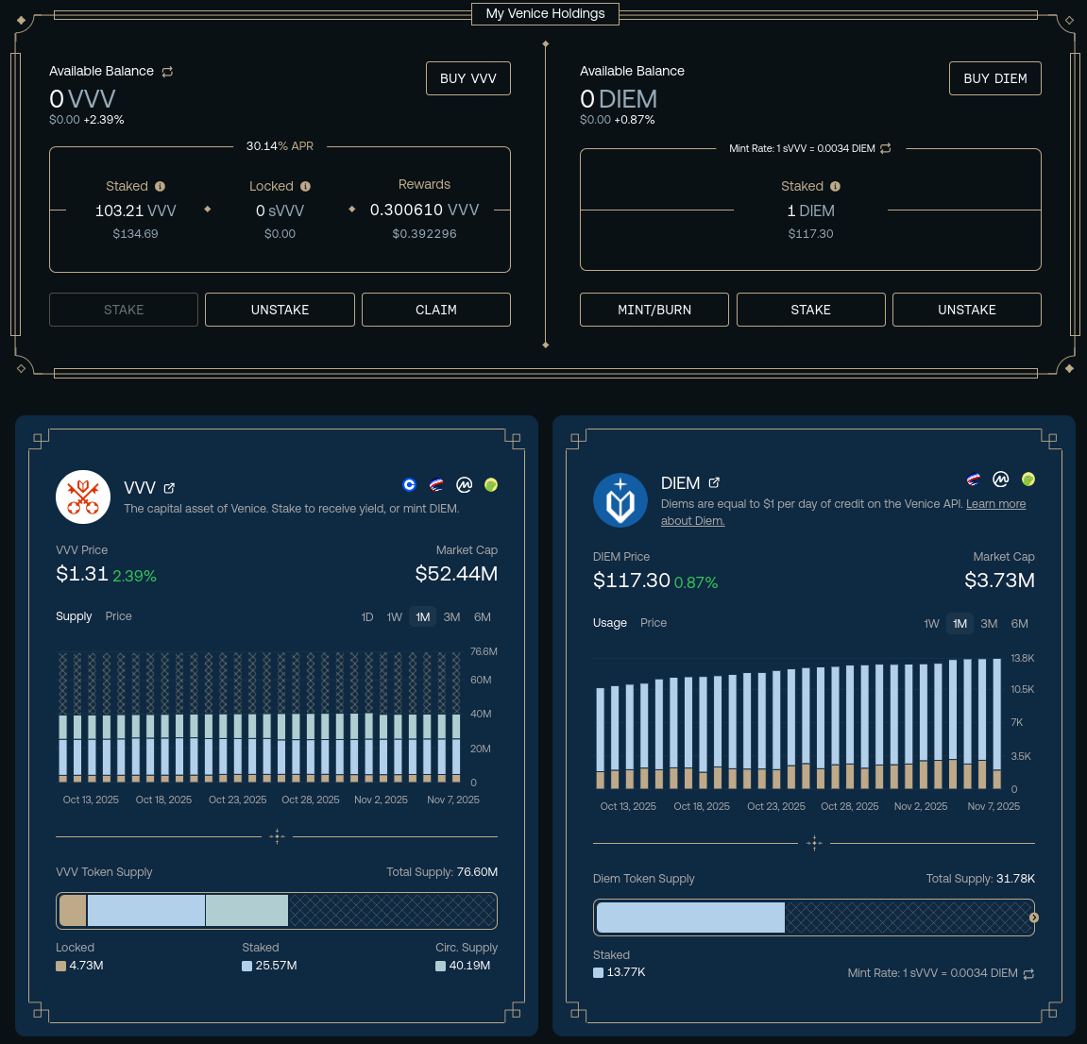The height and width of the screenshot is (1044, 1087).
Task: Switch the DIEM chart to Price view
Action: [x=655, y=623]
